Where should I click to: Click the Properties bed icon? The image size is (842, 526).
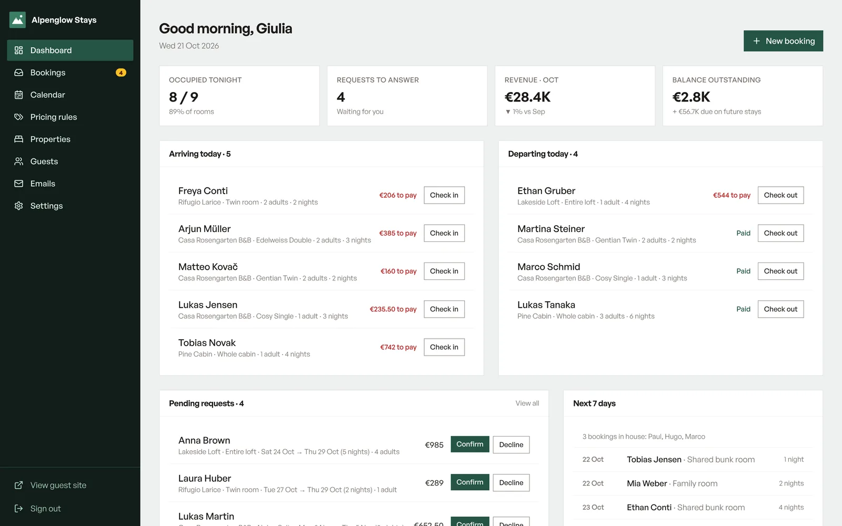19,139
